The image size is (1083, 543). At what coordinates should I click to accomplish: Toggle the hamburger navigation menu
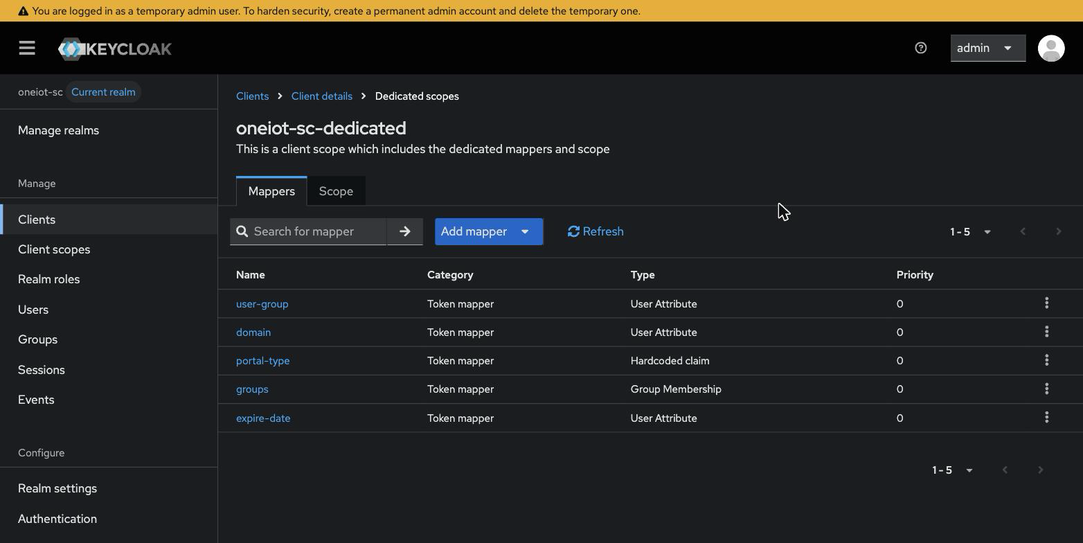click(x=27, y=48)
